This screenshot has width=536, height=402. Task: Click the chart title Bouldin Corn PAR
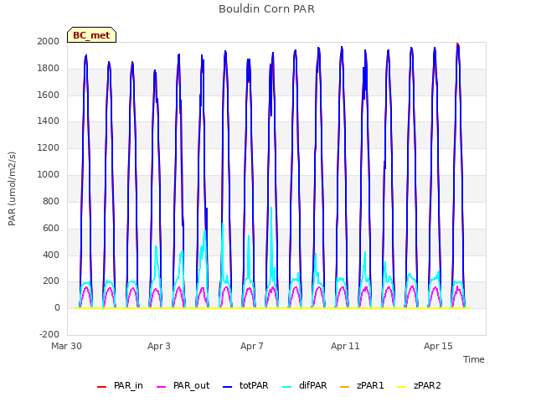pyautogui.click(x=266, y=9)
